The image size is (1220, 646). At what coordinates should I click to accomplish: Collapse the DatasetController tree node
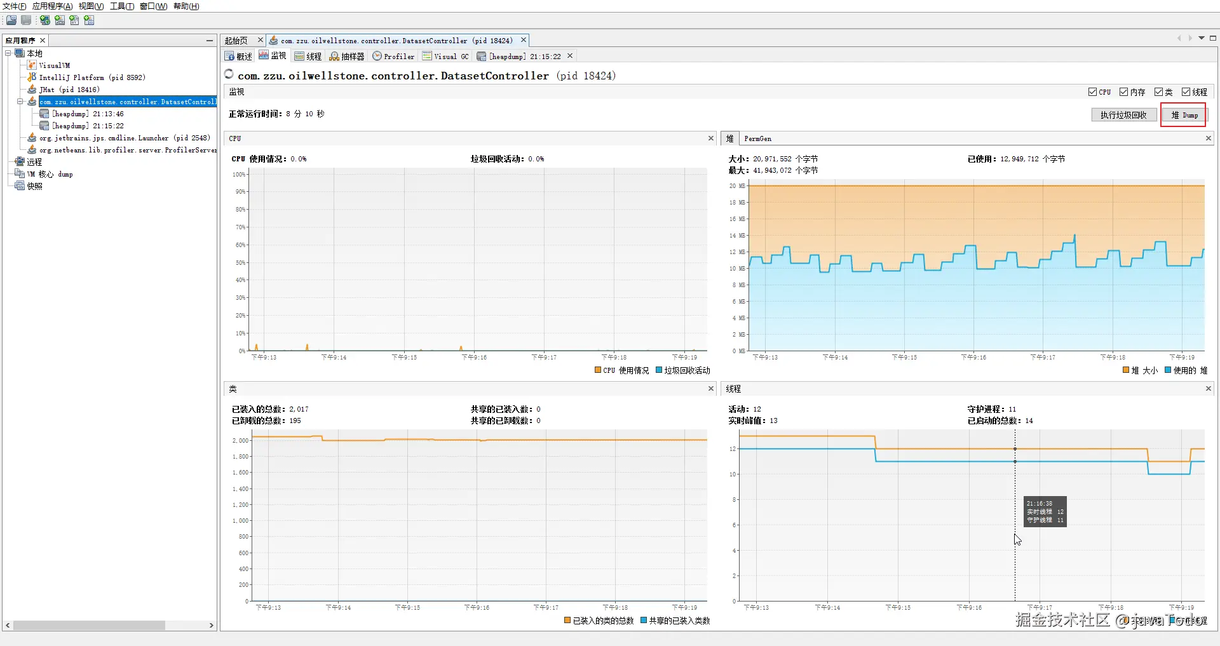click(x=20, y=102)
